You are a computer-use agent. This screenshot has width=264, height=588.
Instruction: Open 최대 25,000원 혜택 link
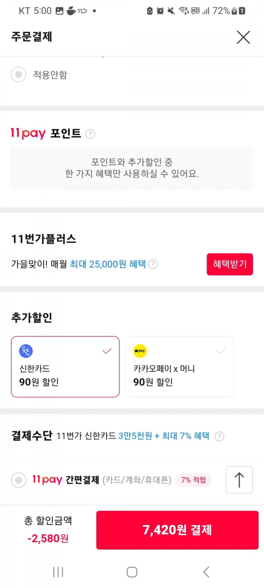pyautogui.click(x=107, y=264)
